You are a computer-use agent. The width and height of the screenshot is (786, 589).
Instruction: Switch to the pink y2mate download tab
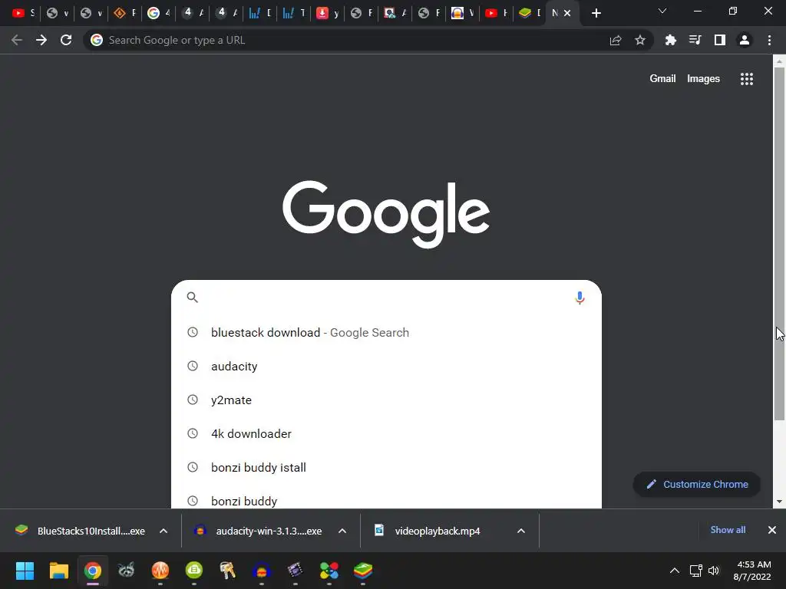tap(327, 13)
